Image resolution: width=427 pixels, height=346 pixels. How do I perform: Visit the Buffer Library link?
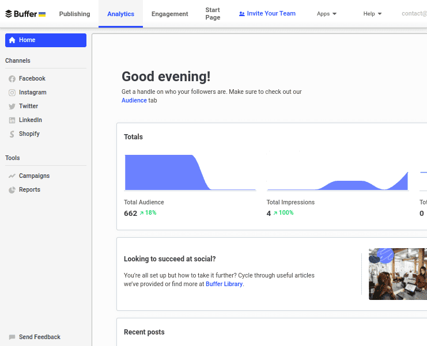(x=224, y=284)
